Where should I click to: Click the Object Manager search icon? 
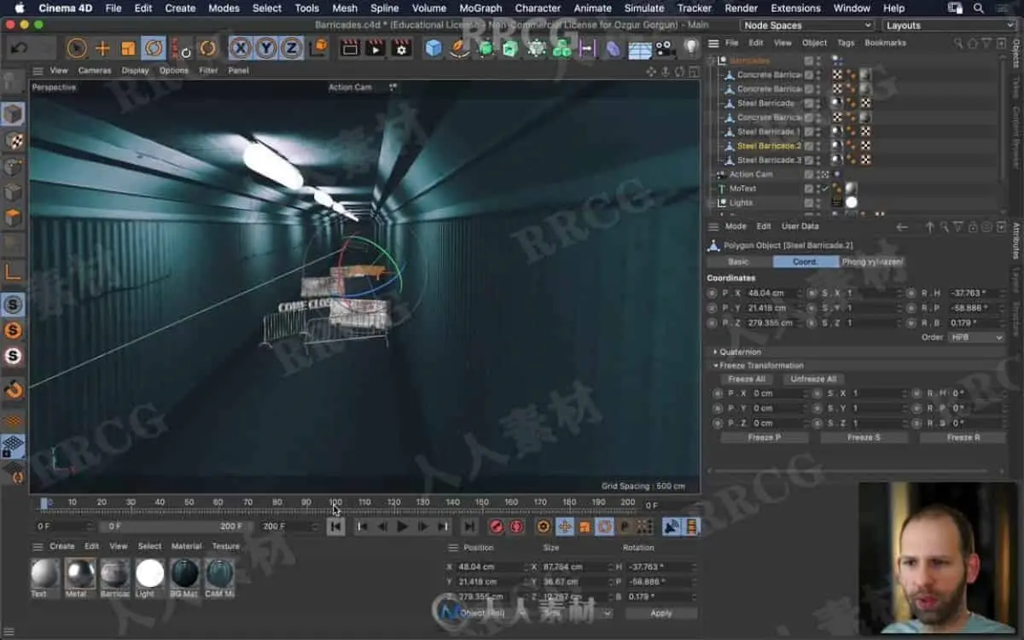tap(959, 43)
